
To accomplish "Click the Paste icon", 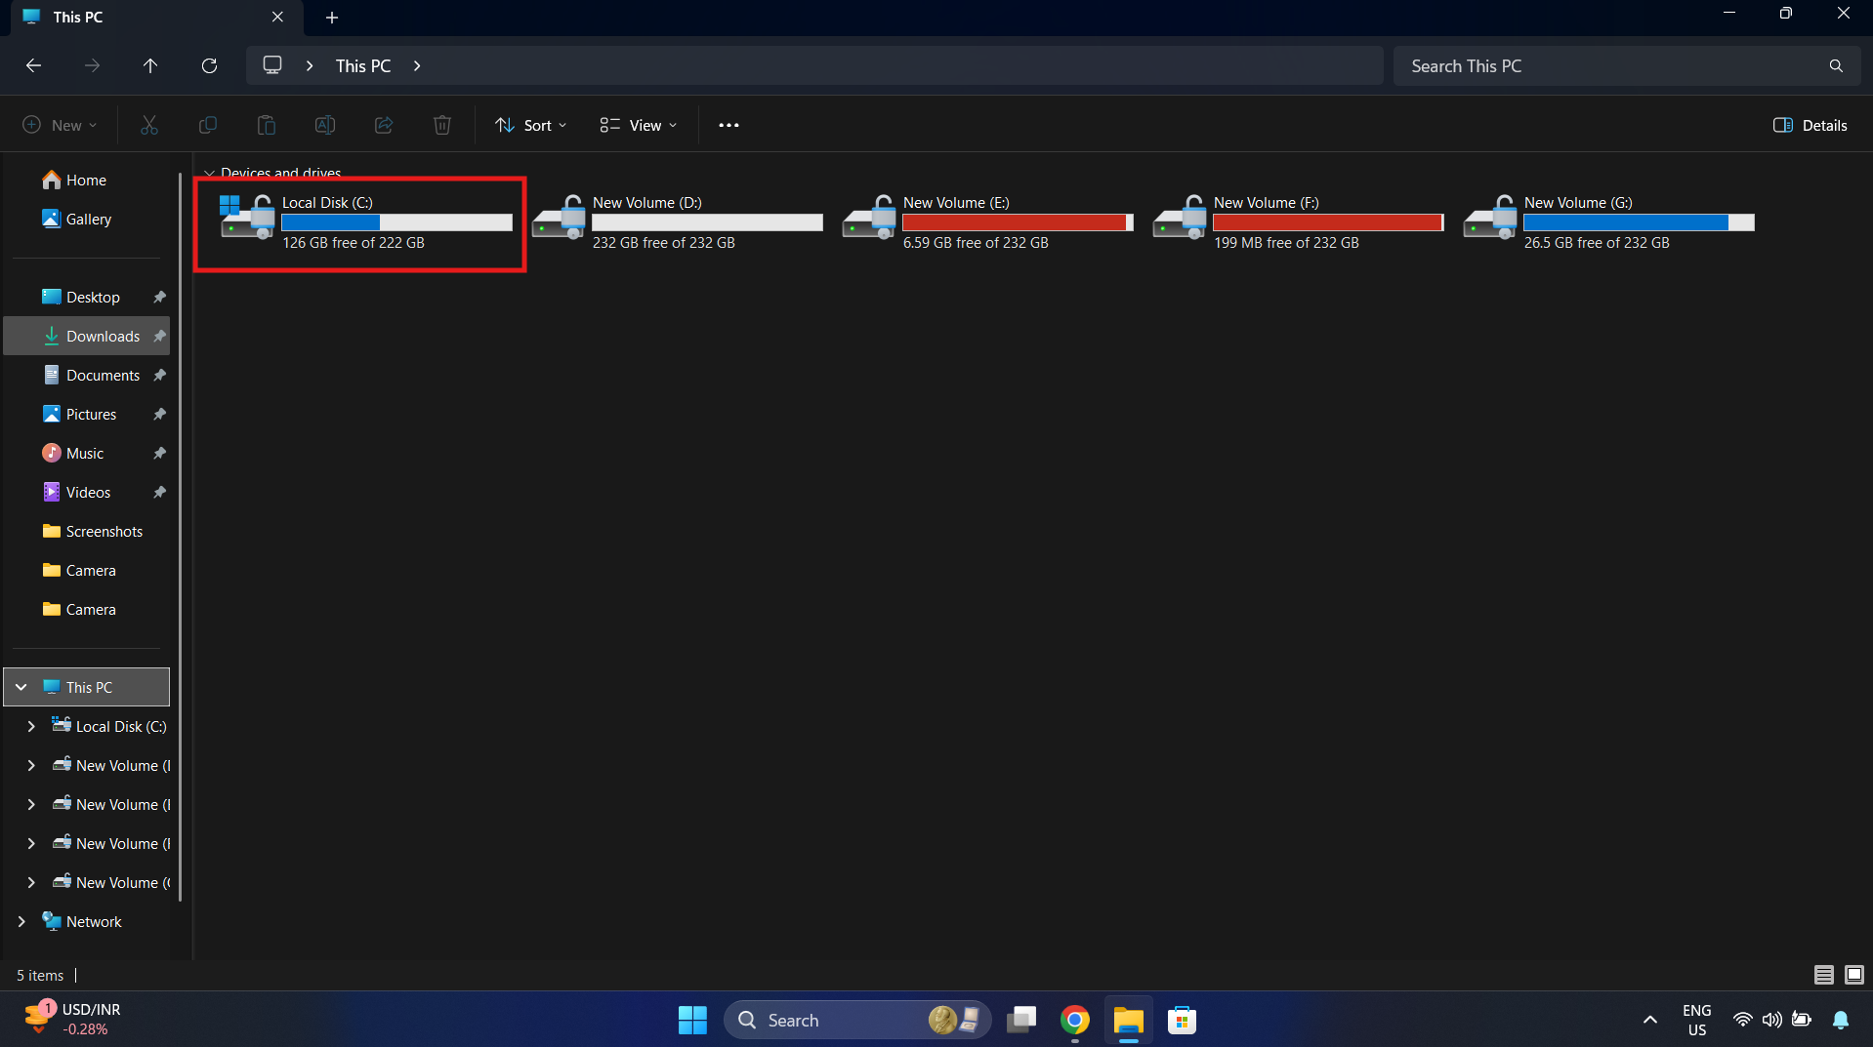I will point(266,125).
